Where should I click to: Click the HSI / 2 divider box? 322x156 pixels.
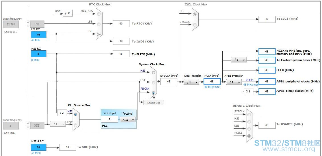pos(62,113)
